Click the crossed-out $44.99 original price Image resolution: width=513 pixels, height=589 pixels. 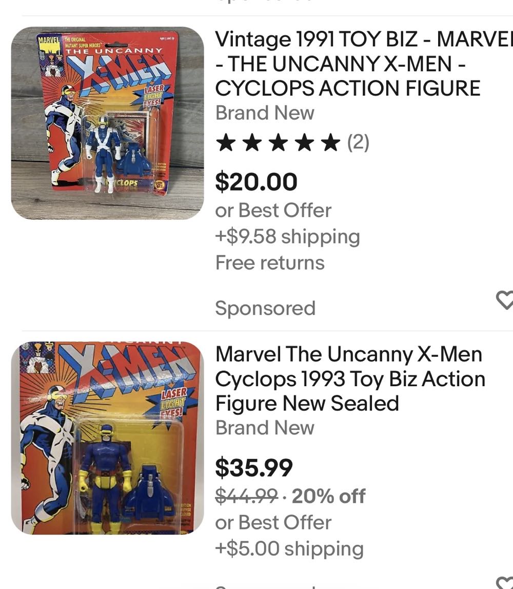[246, 496]
